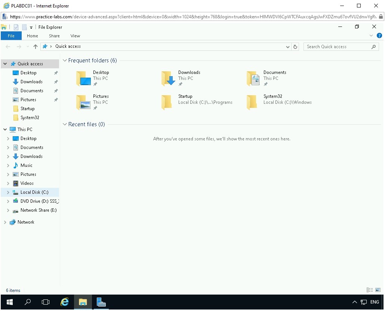The width and height of the screenshot is (385, 311).
Task: Select the Downloads frequent folder tile
Action: point(181,78)
